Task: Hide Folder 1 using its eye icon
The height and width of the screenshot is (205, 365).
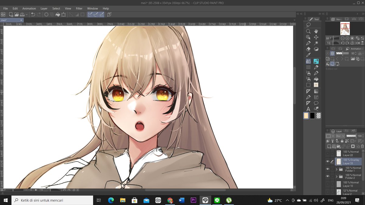Action: tap(328, 169)
